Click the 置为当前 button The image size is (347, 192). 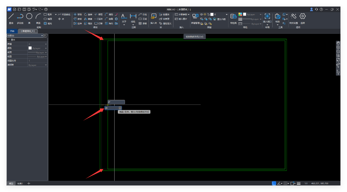coord(220,19)
